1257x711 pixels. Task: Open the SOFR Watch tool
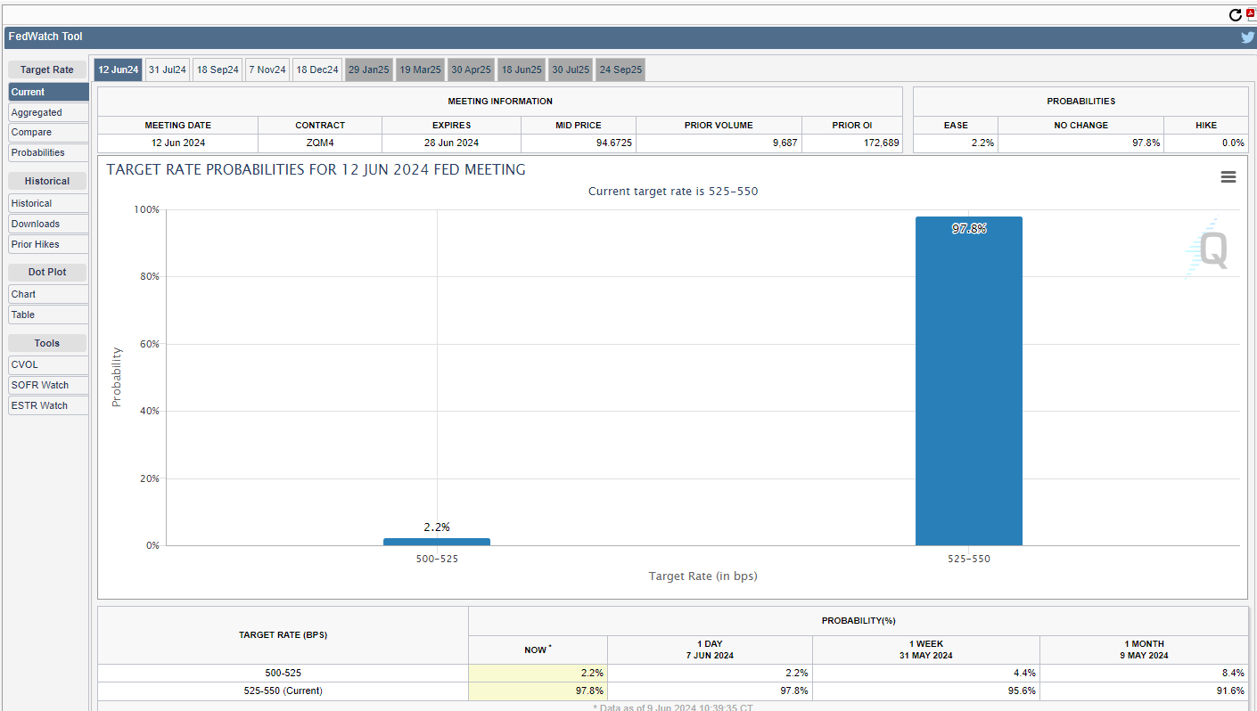[x=48, y=385]
